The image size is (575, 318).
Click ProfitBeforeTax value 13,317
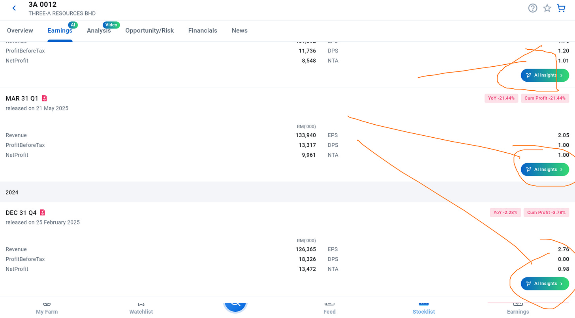[x=307, y=145]
